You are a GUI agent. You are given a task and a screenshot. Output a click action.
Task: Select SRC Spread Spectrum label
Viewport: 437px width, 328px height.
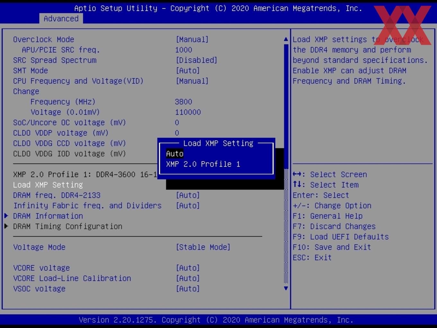55,60
